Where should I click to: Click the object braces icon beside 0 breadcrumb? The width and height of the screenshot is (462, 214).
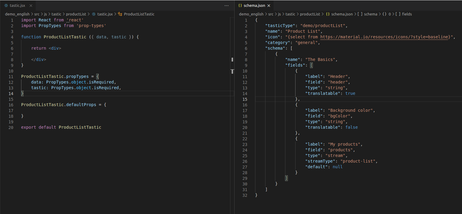coord(384,14)
